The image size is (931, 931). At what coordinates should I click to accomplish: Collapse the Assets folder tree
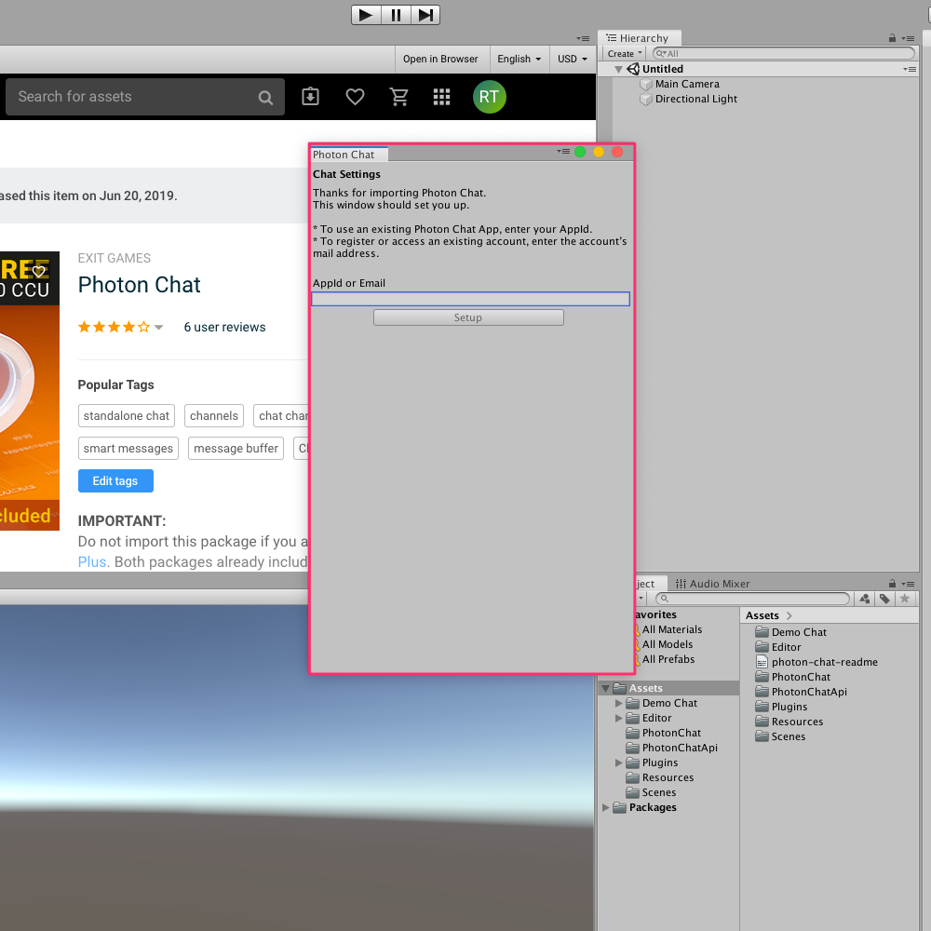[606, 689]
